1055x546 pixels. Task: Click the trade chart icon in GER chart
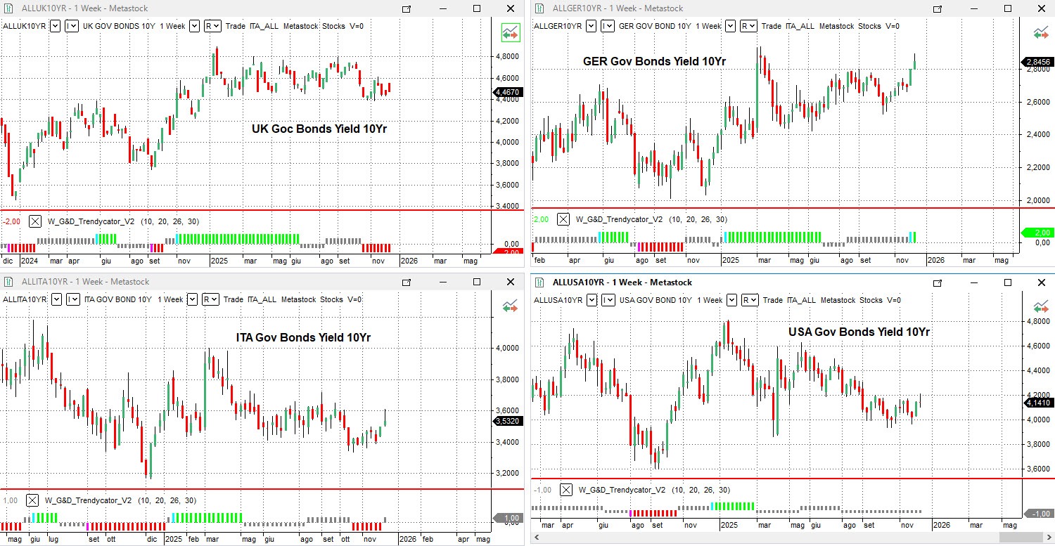pyautogui.click(x=1041, y=32)
